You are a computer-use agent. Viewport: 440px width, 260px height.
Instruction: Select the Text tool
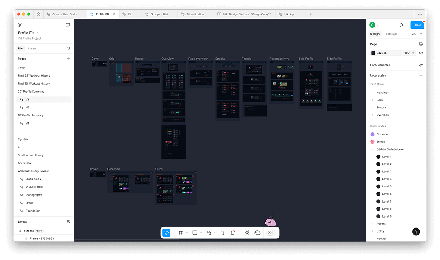(x=223, y=233)
